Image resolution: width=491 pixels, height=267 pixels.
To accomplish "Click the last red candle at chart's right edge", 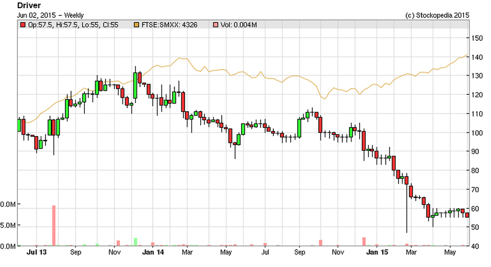I will (467, 215).
